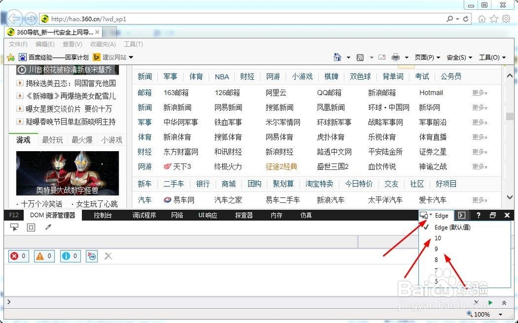Open the 文件(F) menu

pyautogui.click(x=18, y=44)
